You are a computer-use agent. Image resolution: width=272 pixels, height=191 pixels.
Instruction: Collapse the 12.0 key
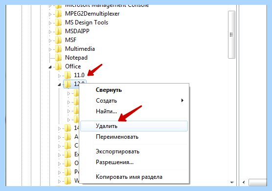pyautogui.click(x=59, y=85)
